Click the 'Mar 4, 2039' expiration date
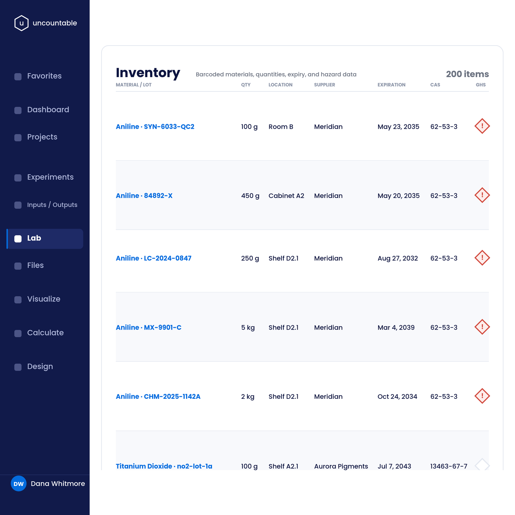This screenshot has width=515, height=515. [396, 327]
